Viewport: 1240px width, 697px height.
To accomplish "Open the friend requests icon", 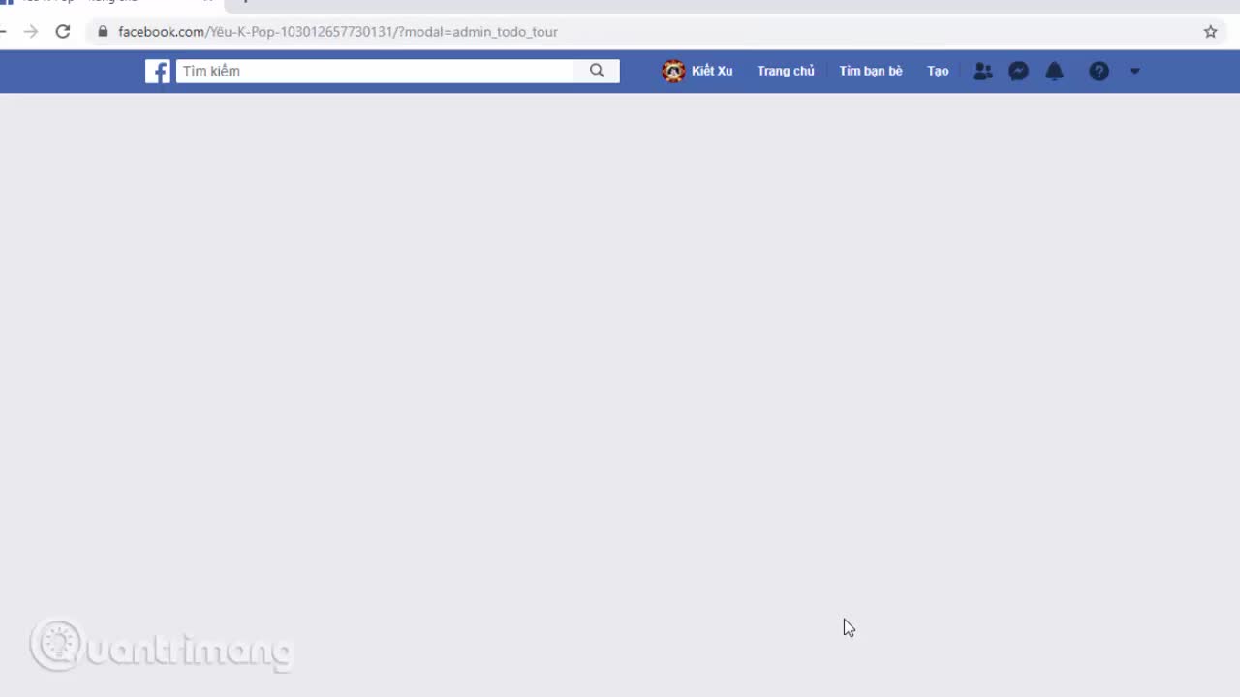I will pyautogui.click(x=982, y=71).
